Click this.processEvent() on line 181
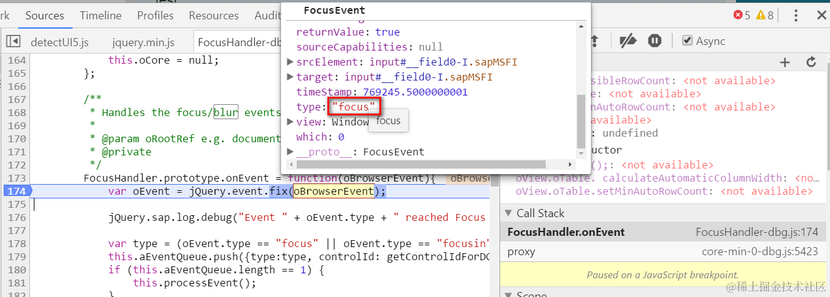 click(195, 283)
